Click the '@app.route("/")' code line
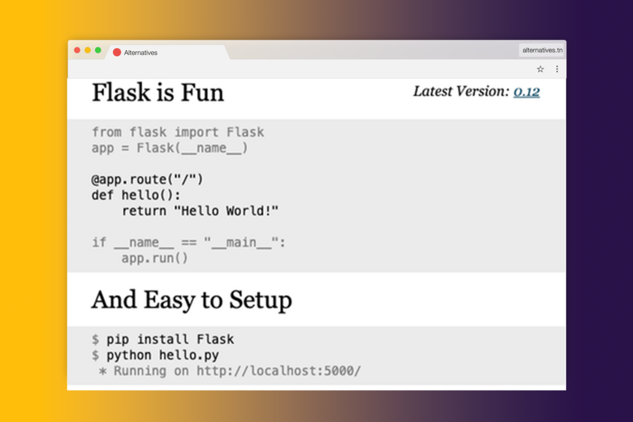 point(147,179)
